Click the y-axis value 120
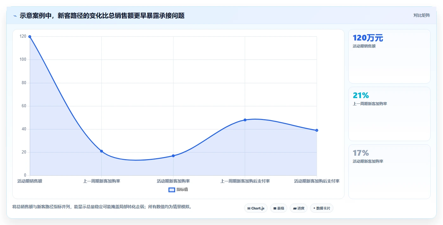The image size is (443, 225). [x=23, y=36]
